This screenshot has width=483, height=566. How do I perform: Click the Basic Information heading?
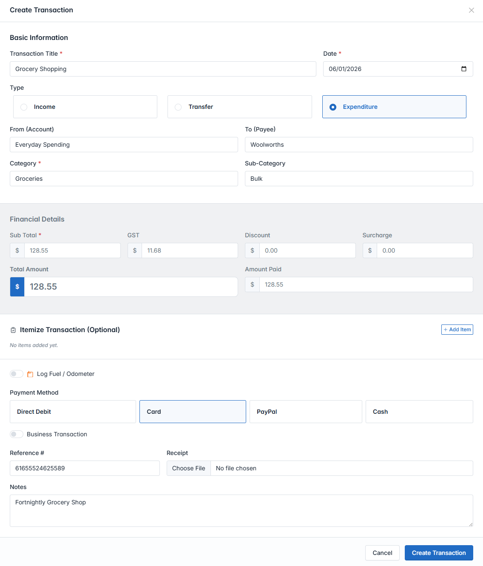(x=39, y=37)
